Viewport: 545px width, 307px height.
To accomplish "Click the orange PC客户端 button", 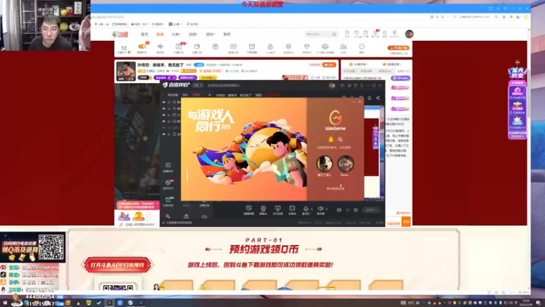I will click(399, 48).
